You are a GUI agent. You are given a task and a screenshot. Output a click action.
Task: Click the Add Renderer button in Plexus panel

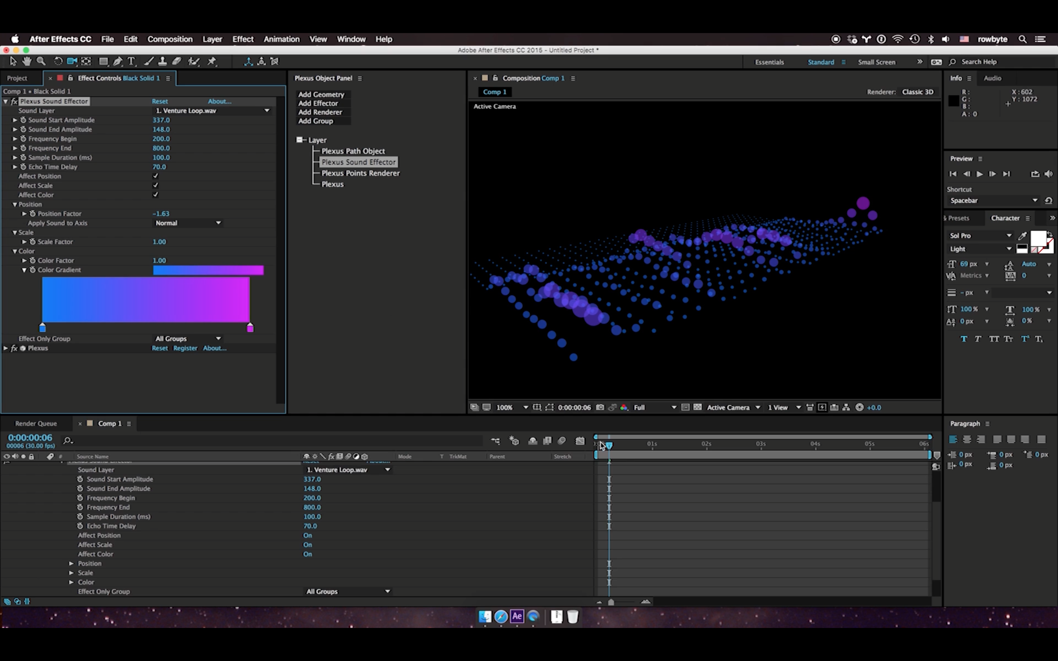pyautogui.click(x=320, y=112)
